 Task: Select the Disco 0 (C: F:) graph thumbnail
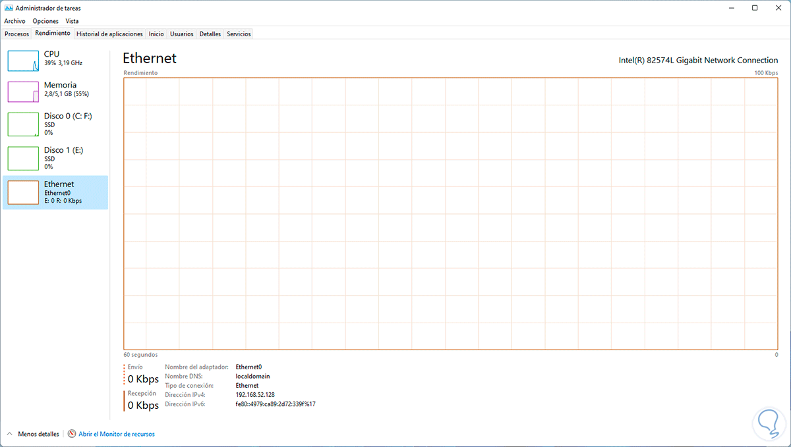click(x=24, y=124)
